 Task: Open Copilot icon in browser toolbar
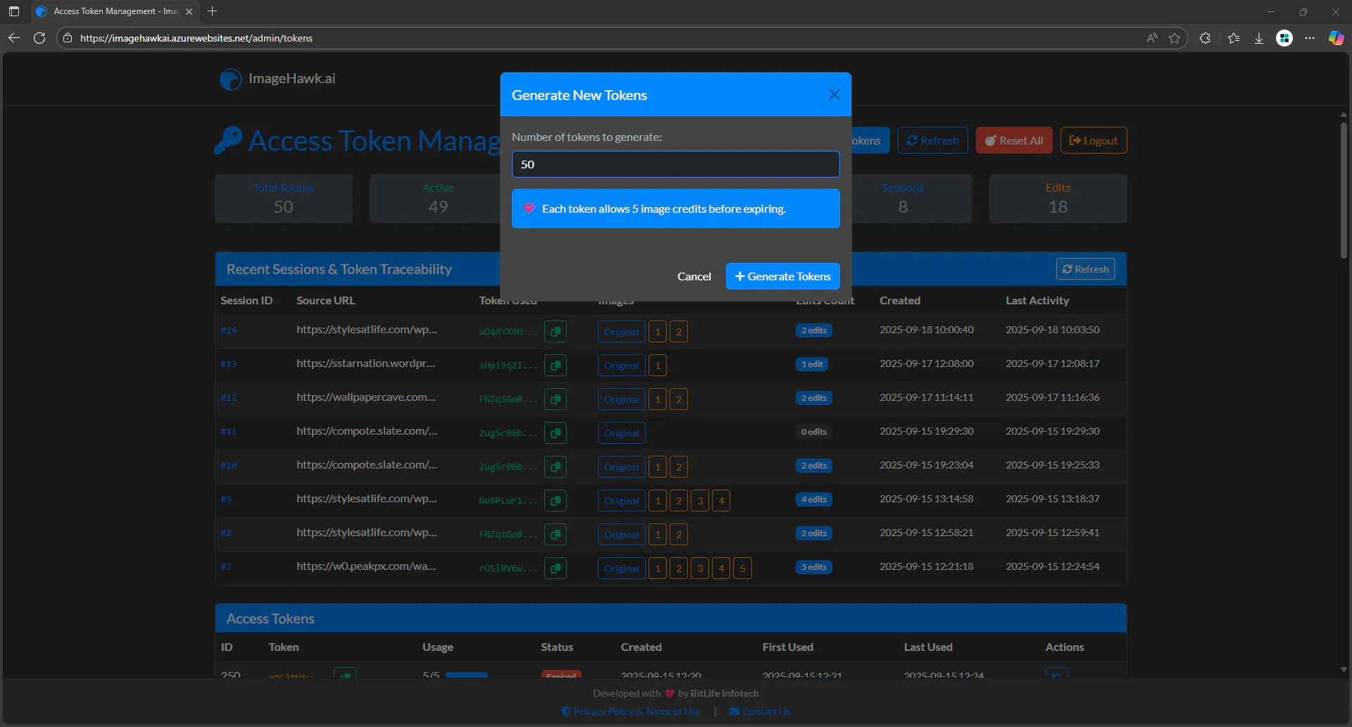click(1336, 38)
